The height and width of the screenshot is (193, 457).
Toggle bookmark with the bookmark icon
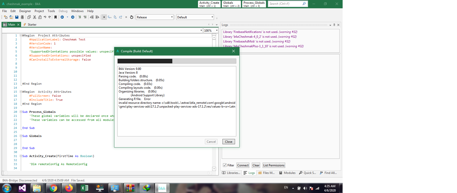pyautogui.click(x=55, y=17)
